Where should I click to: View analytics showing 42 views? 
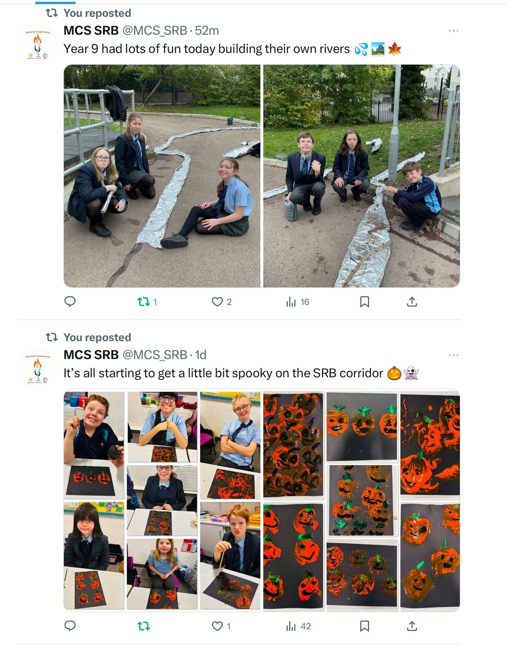pyautogui.click(x=299, y=626)
